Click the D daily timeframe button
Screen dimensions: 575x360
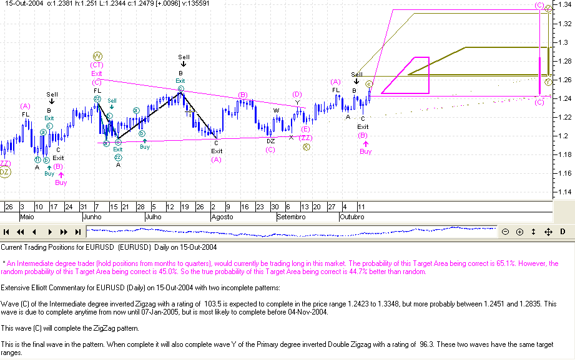[563, 231]
